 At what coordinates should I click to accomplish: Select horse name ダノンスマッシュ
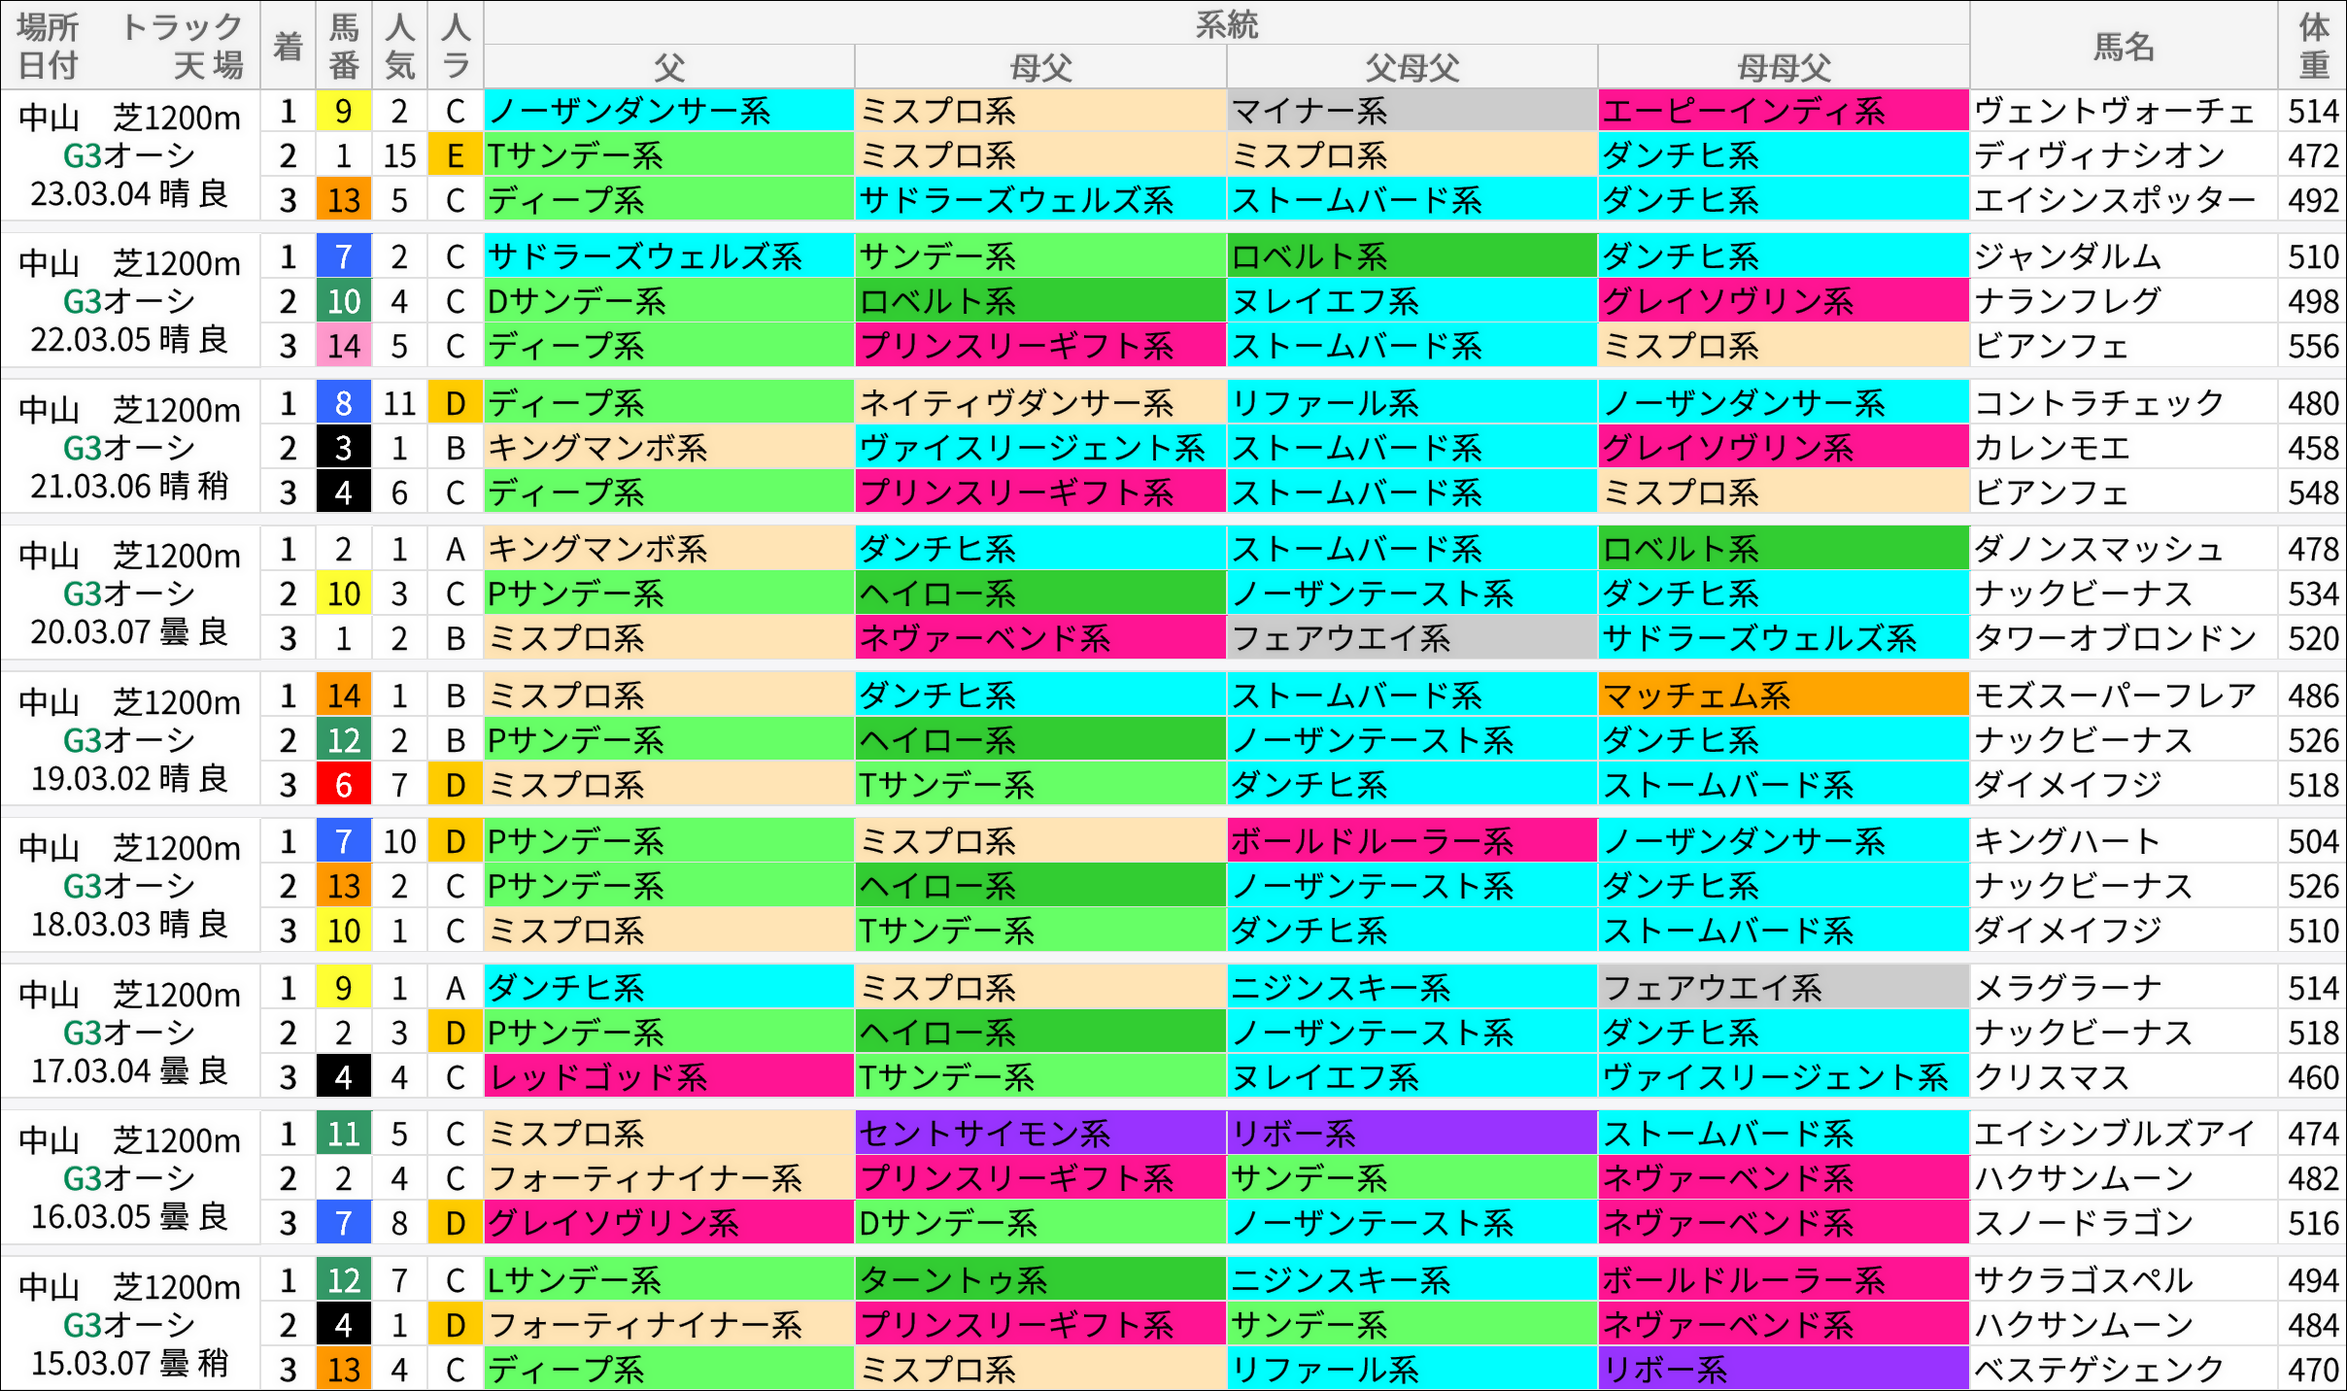[2099, 550]
